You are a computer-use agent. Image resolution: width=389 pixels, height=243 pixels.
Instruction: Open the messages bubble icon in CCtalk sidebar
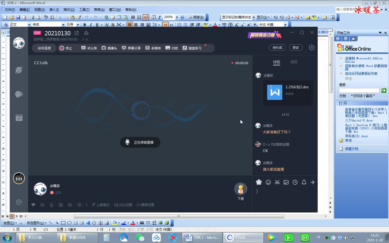[x=19, y=94]
